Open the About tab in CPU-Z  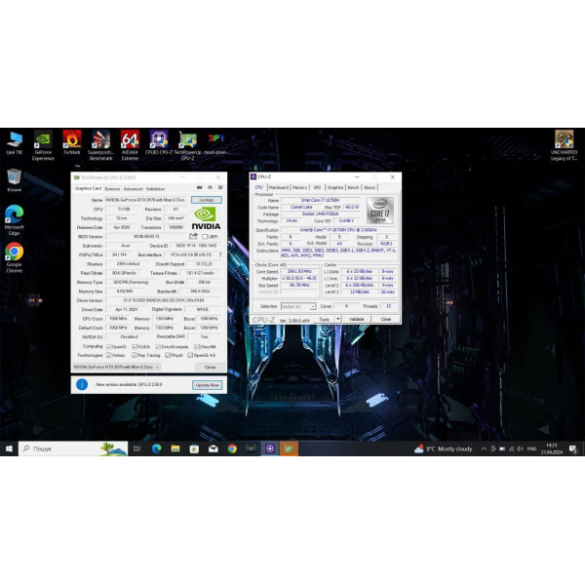[370, 187]
